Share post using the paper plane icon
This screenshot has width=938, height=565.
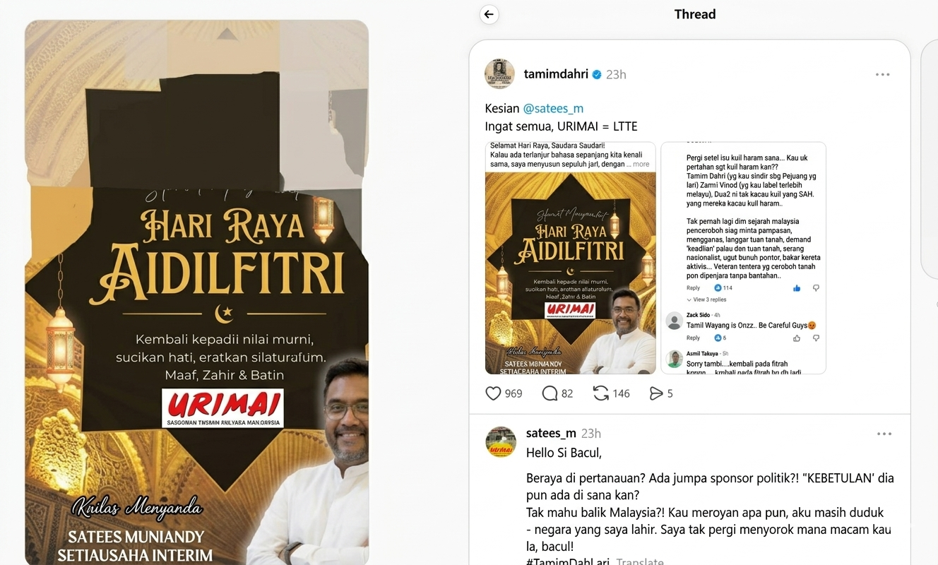(656, 393)
